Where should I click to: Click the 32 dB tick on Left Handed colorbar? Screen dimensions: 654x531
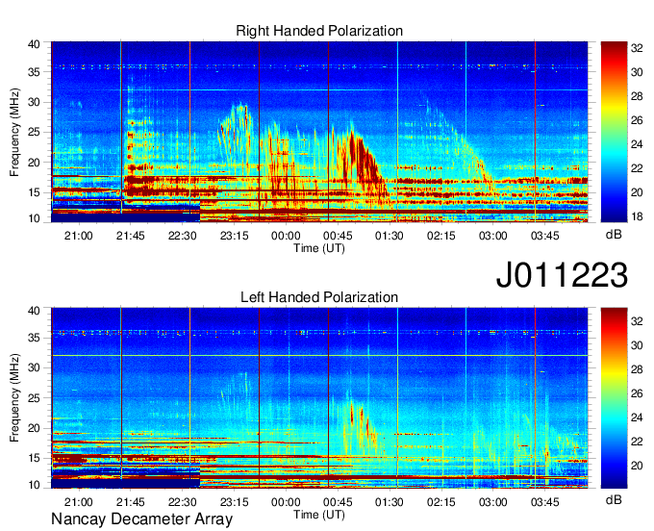coord(637,320)
